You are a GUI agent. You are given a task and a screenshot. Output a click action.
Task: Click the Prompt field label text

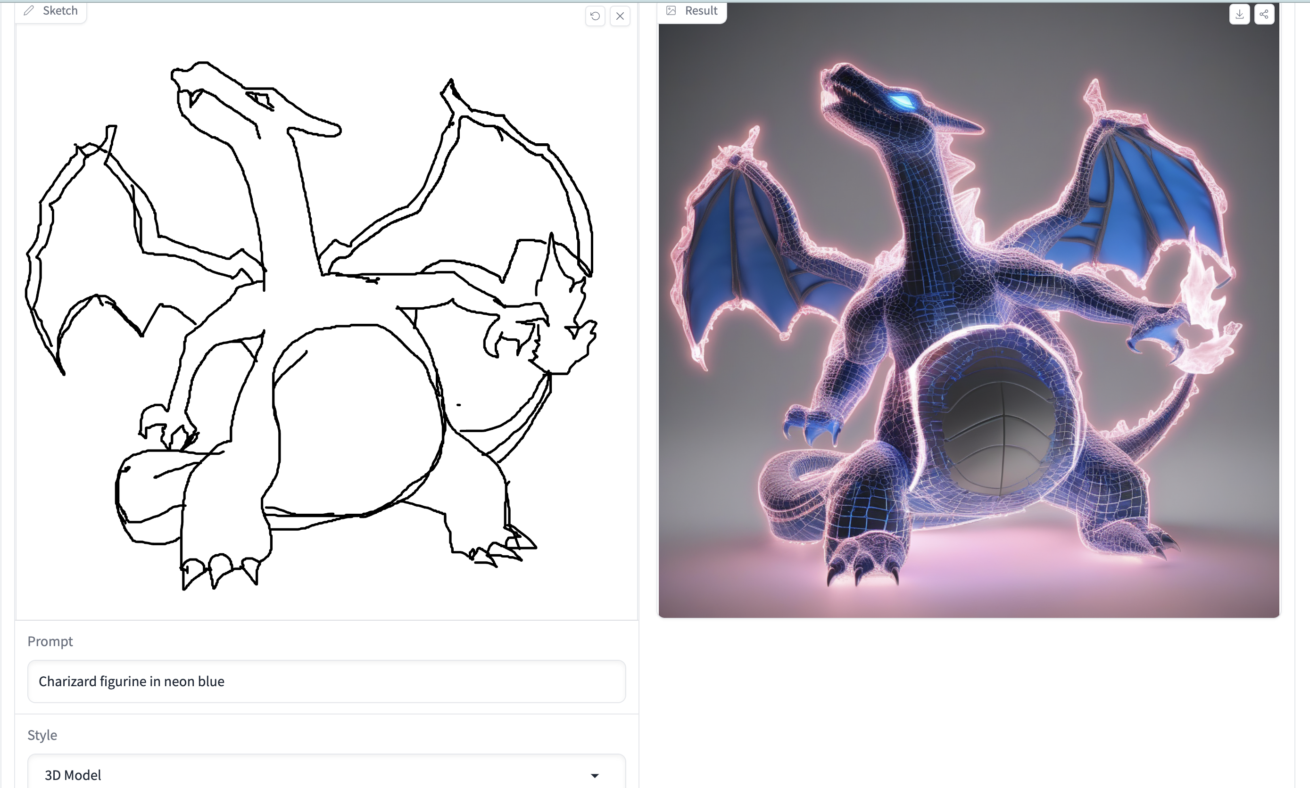tap(50, 641)
